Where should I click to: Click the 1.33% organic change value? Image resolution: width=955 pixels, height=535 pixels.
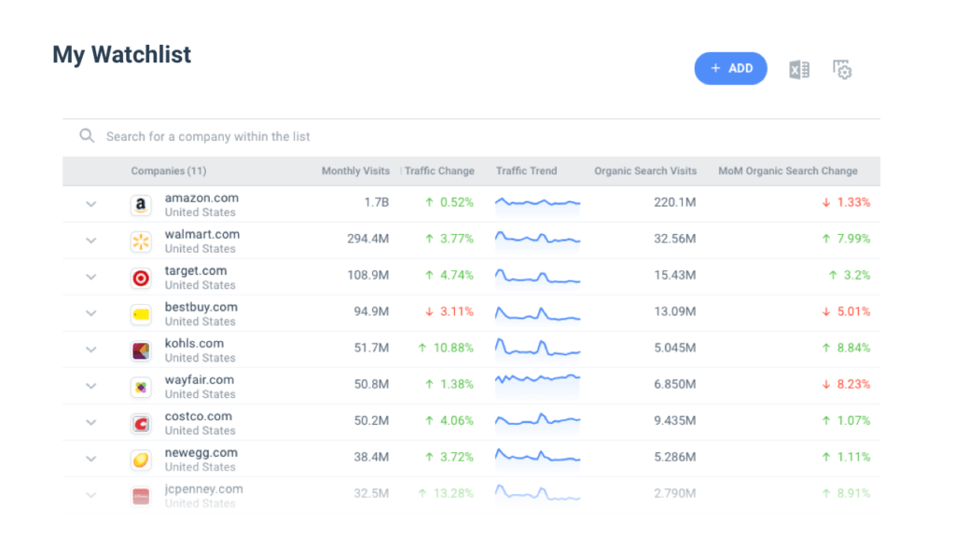(x=853, y=202)
